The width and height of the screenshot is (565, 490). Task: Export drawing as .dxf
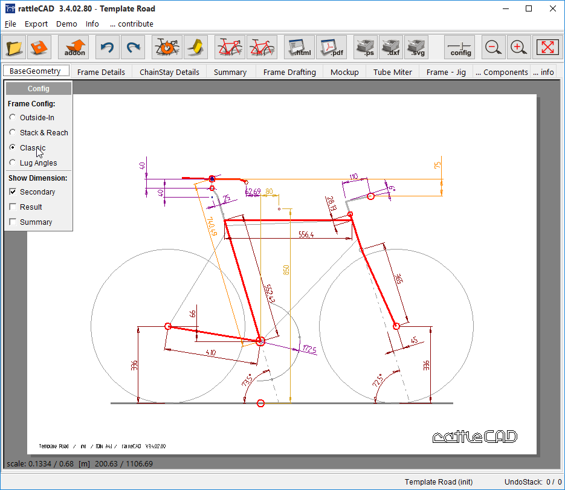tap(392, 47)
